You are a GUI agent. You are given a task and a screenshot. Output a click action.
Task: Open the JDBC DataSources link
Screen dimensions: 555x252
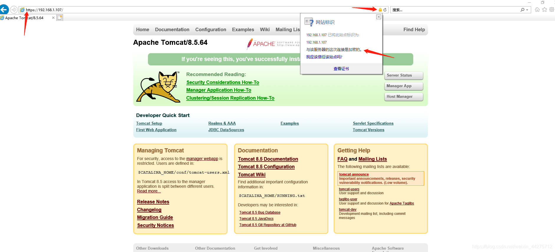click(226, 130)
